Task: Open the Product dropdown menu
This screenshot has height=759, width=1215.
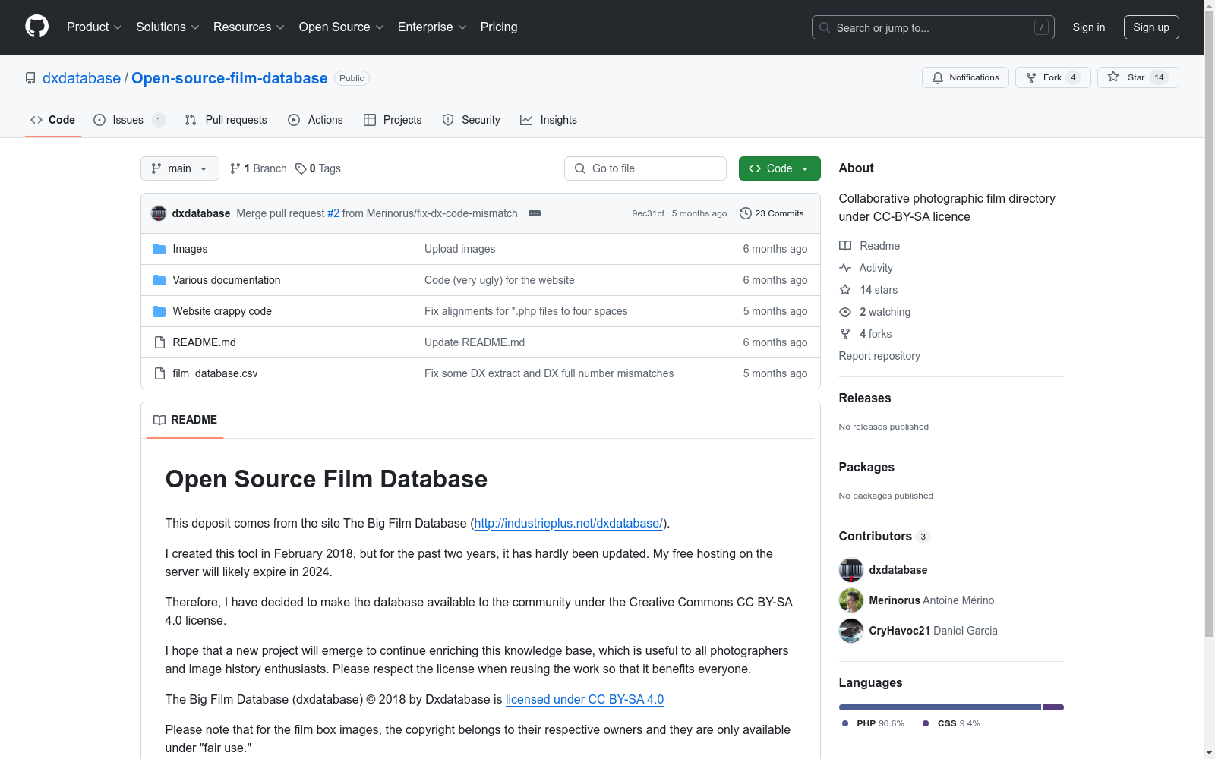Action: (94, 27)
